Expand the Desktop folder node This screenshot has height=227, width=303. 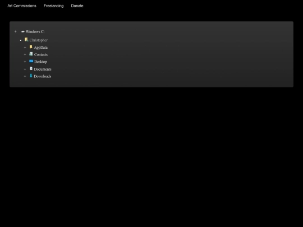(25, 62)
